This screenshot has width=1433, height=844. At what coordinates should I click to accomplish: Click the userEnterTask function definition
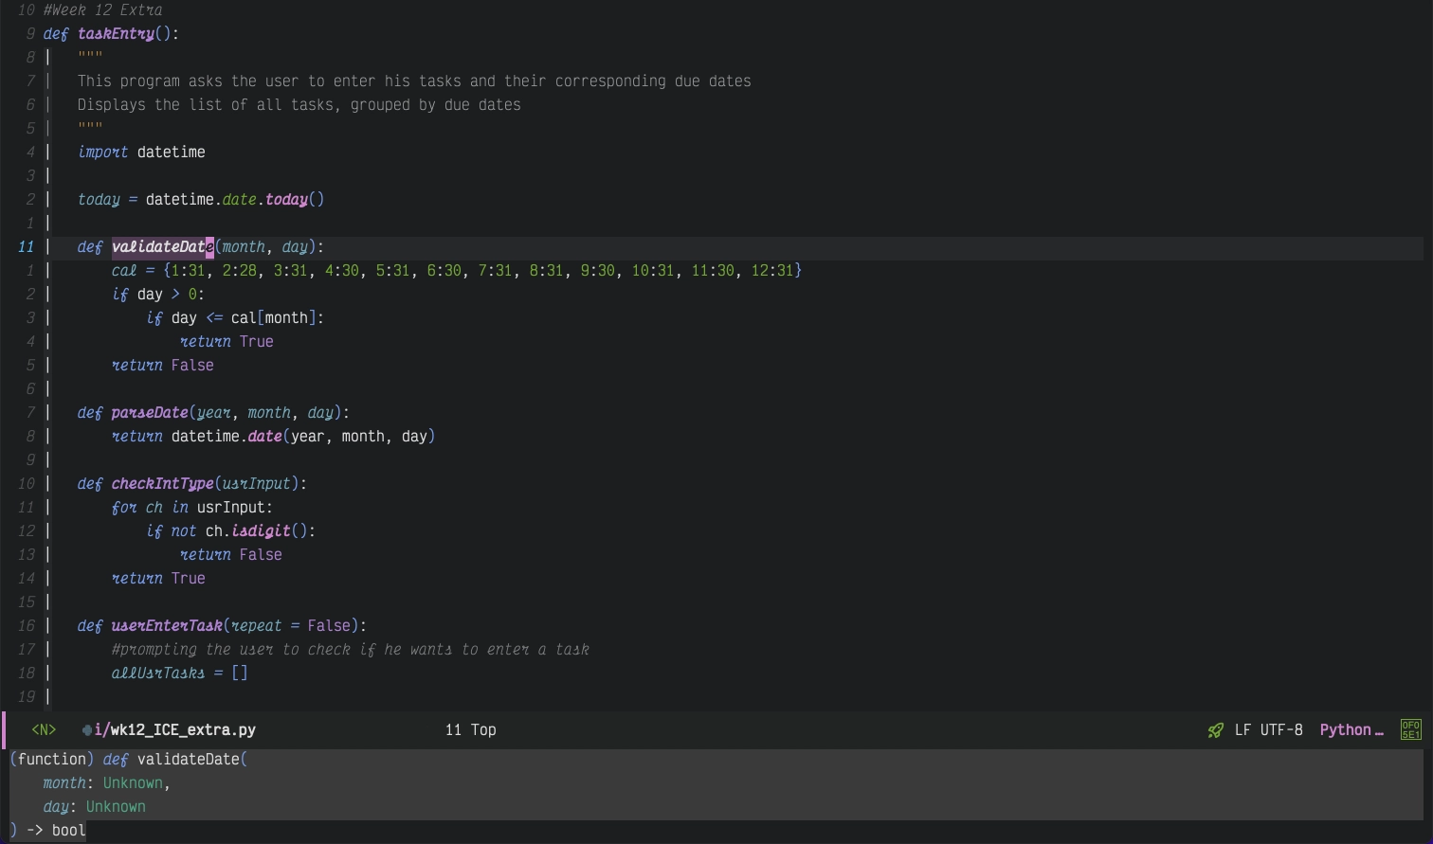click(x=167, y=625)
